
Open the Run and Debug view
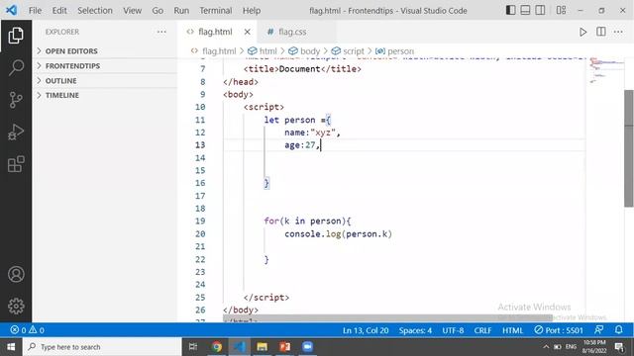tap(16, 132)
